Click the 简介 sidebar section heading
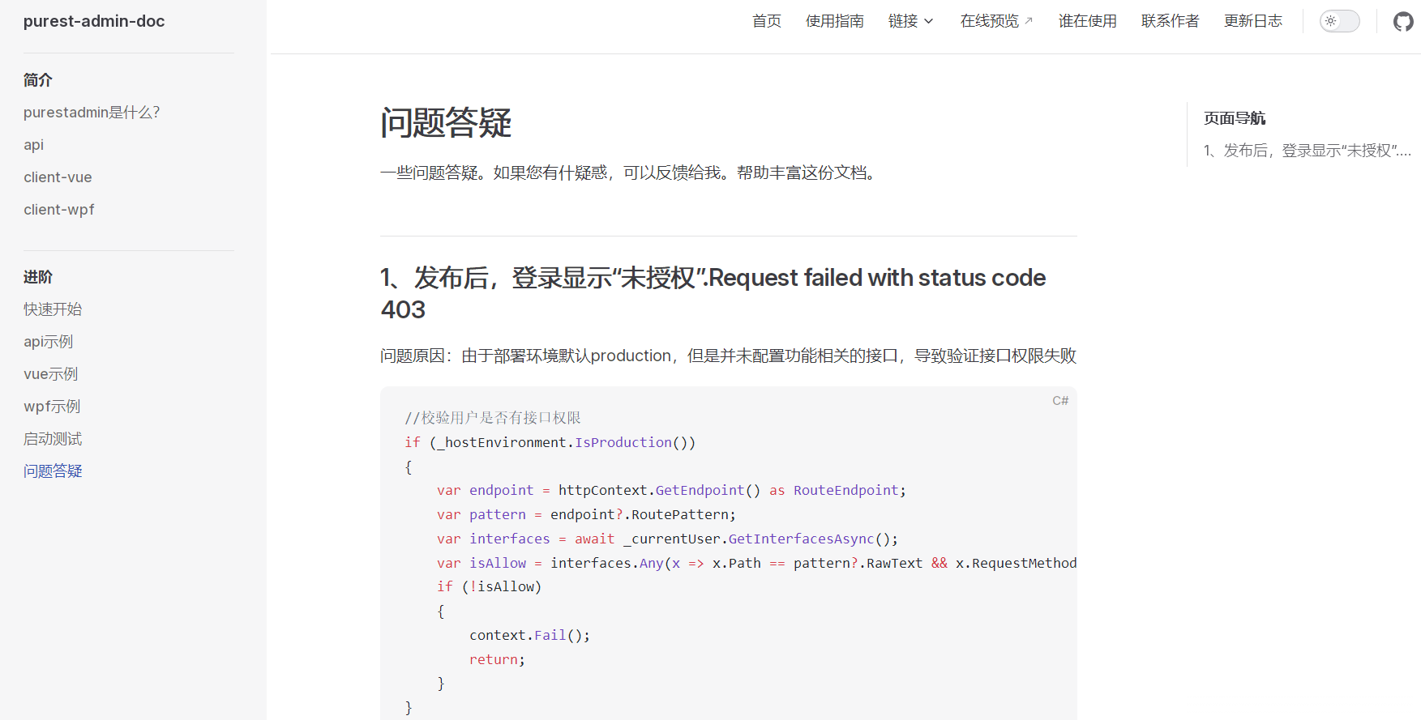1421x720 pixels. [x=38, y=80]
